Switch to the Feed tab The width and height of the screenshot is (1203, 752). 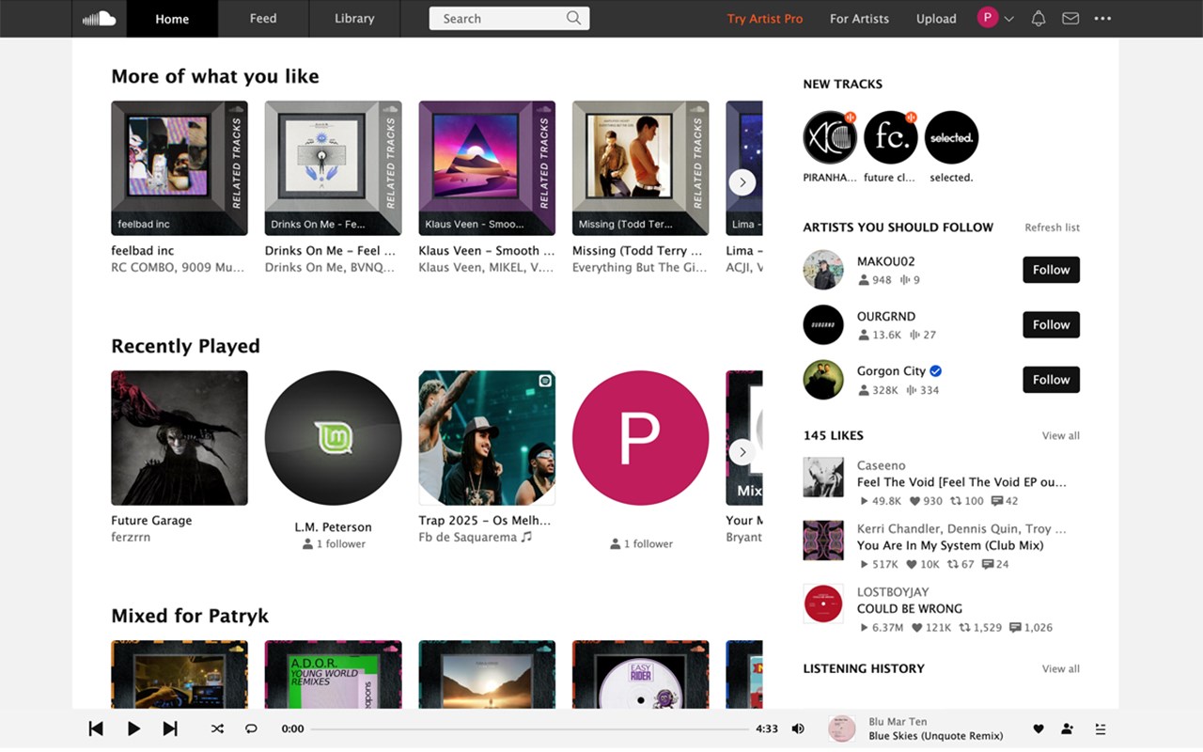click(x=263, y=19)
